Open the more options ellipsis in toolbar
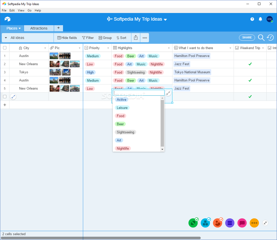Viewport: 277px width, 240px height. (145, 38)
